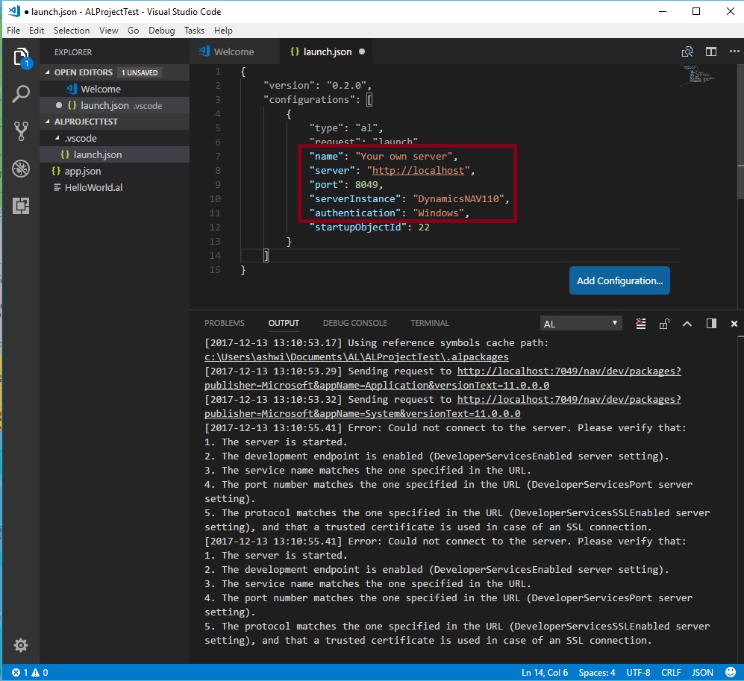This screenshot has height=681, width=744.
Task: Switch to the Terminal tab
Action: point(429,323)
